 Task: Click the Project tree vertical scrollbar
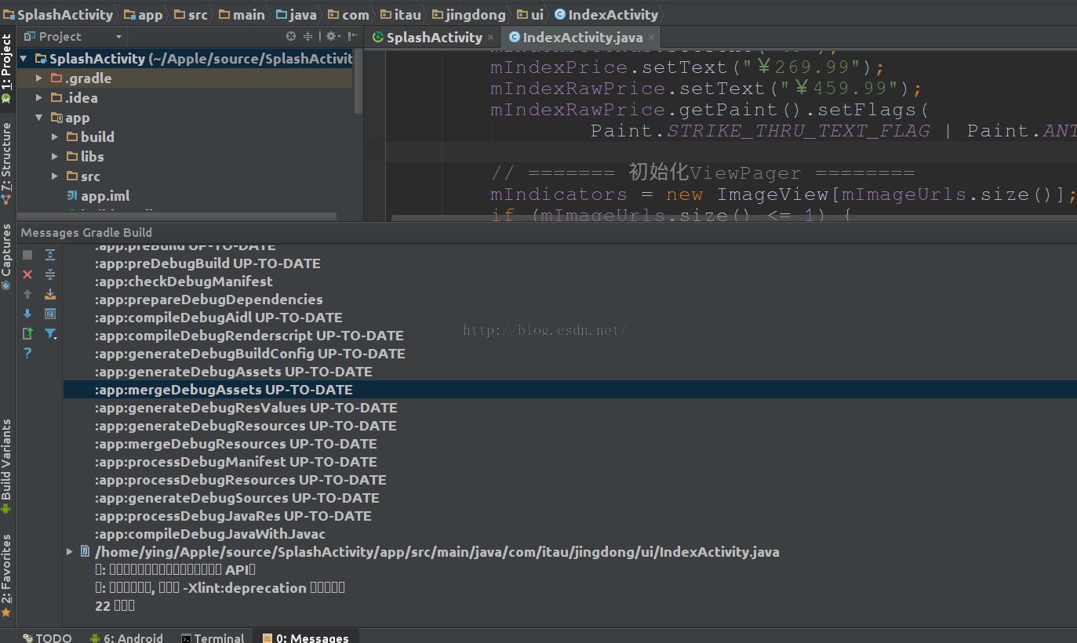tap(358, 82)
